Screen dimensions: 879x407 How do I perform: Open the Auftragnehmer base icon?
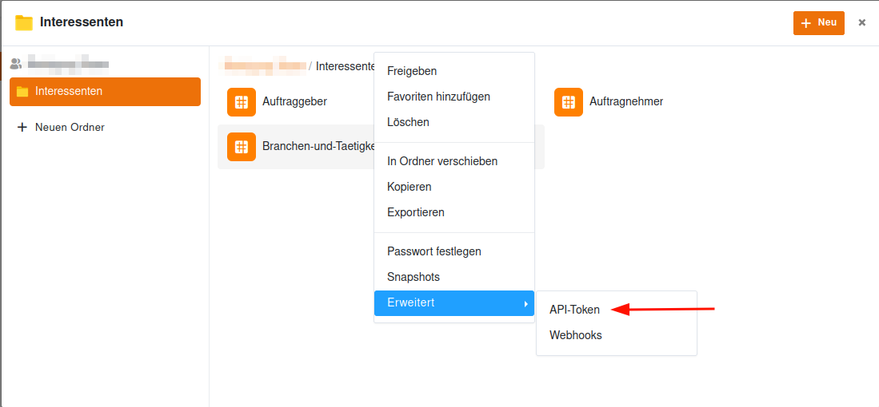[x=569, y=102]
